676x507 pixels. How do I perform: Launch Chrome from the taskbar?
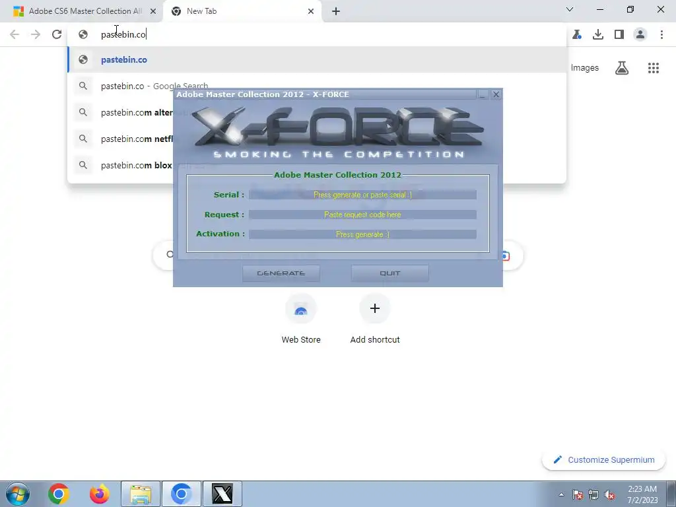[59, 494]
